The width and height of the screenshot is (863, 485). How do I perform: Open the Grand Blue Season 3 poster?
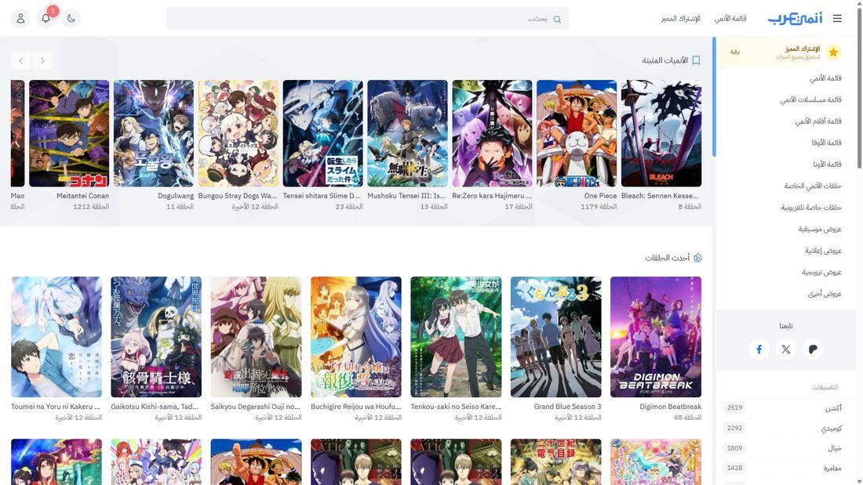pyautogui.click(x=556, y=337)
